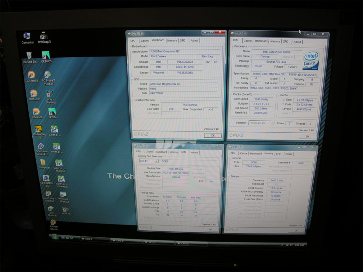Select the SiSoftware Sandra desktop icon

[42, 149]
